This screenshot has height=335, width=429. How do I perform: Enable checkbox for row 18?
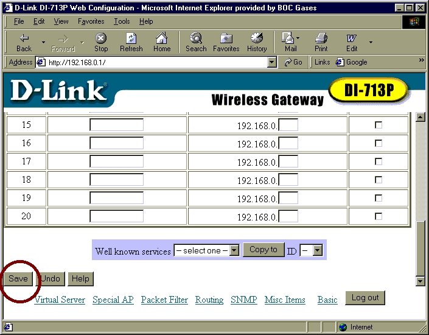(378, 180)
